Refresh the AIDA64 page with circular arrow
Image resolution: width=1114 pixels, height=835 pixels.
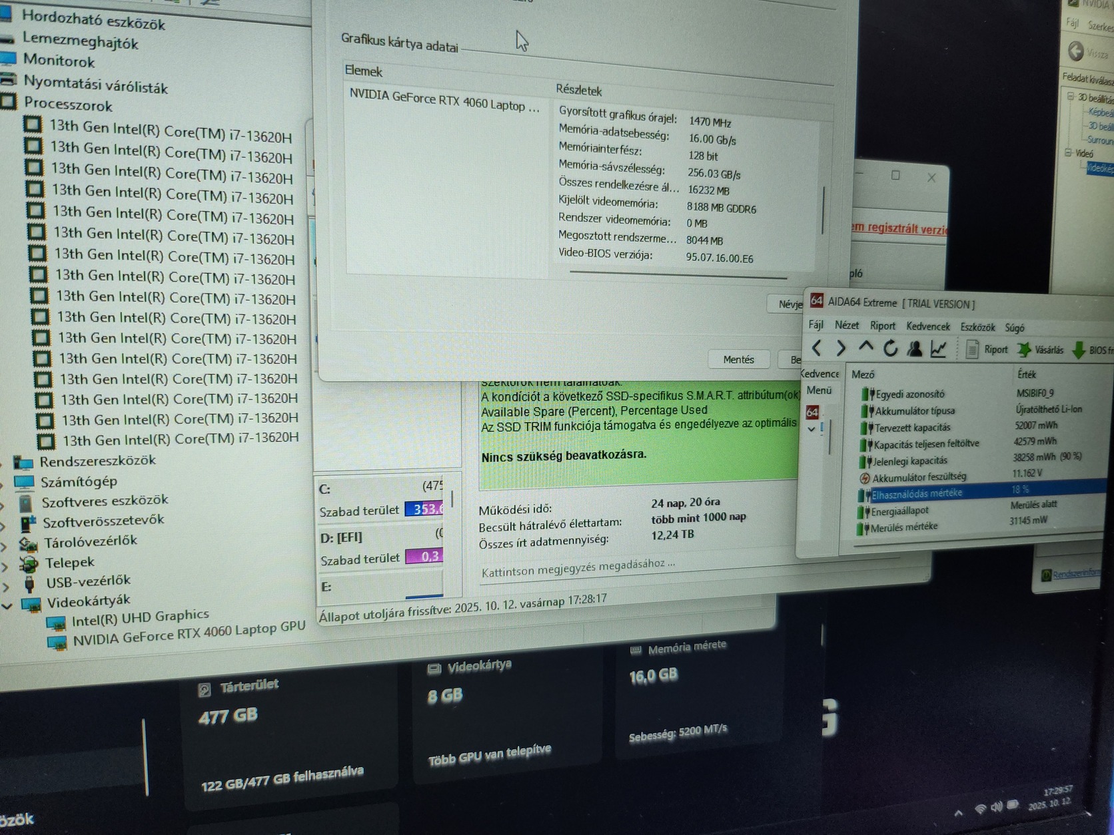pos(890,348)
